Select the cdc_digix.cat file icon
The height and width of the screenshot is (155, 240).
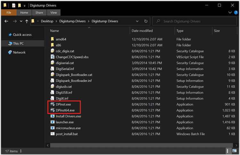[52, 51]
